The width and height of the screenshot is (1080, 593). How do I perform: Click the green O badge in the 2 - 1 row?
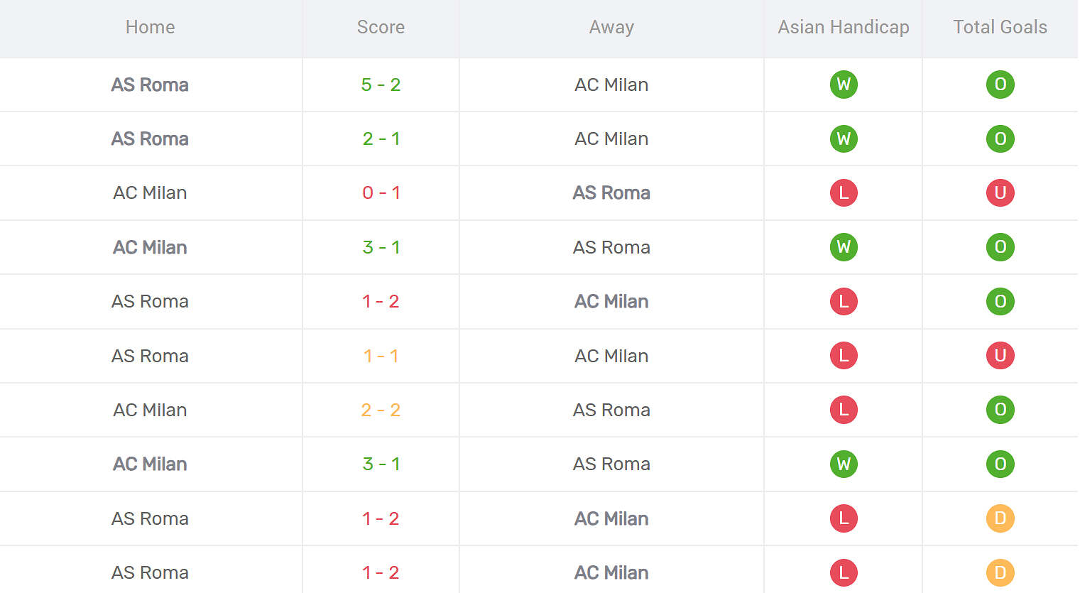point(1000,138)
